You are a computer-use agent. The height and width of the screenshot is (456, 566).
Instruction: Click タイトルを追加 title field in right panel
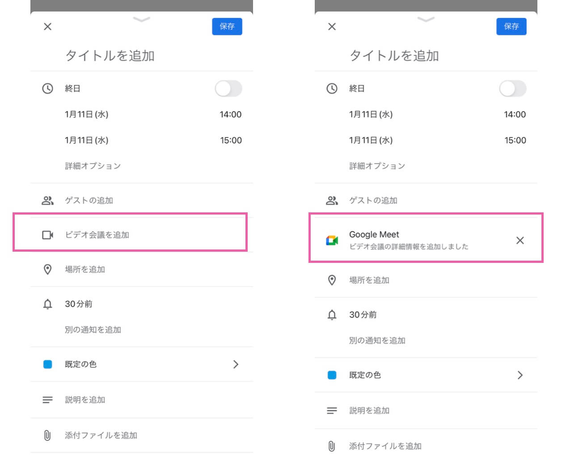pyautogui.click(x=394, y=55)
